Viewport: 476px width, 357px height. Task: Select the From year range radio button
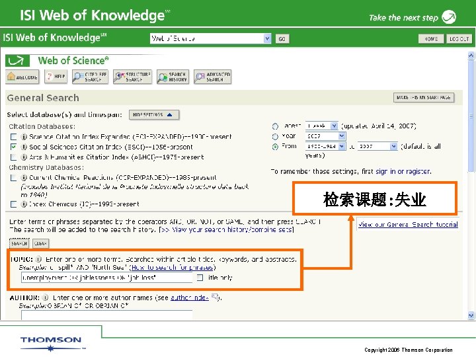pyautogui.click(x=275, y=147)
